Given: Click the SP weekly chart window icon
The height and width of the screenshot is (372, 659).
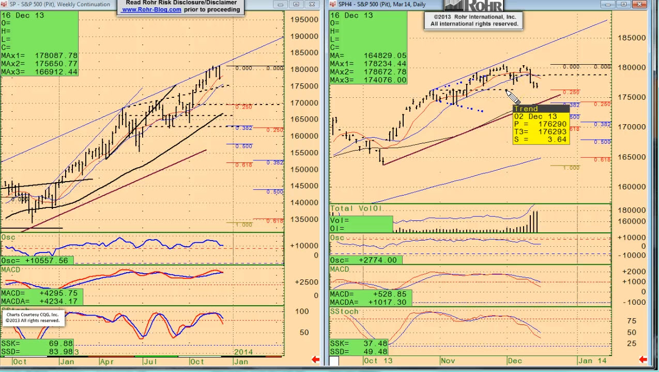Looking at the screenshot, I should (x=5, y=4).
